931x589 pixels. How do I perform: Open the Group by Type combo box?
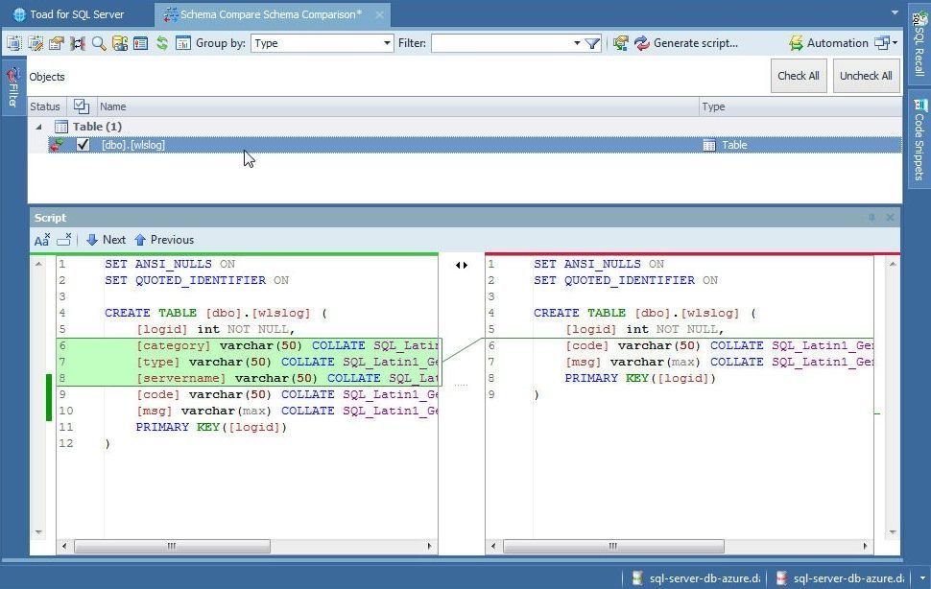[x=322, y=43]
